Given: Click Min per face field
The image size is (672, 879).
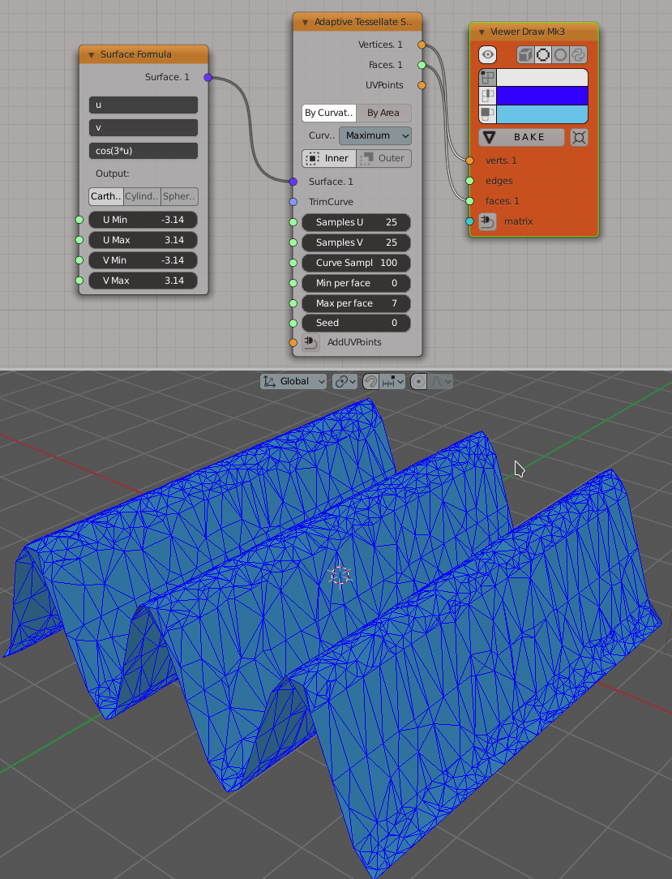Looking at the screenshot, I should click(x=357, y=283).
